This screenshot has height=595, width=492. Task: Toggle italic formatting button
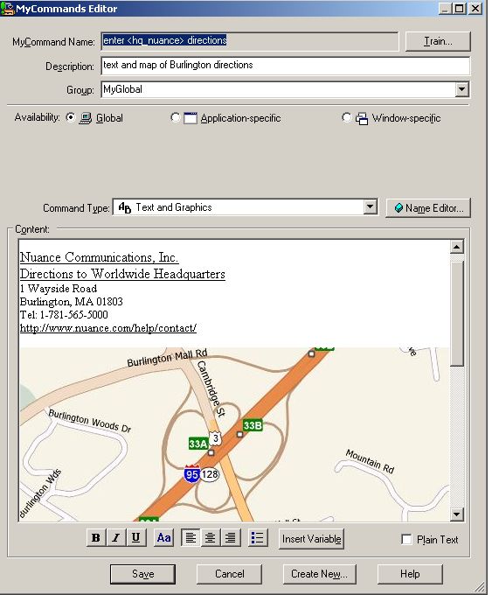point(116,538)
